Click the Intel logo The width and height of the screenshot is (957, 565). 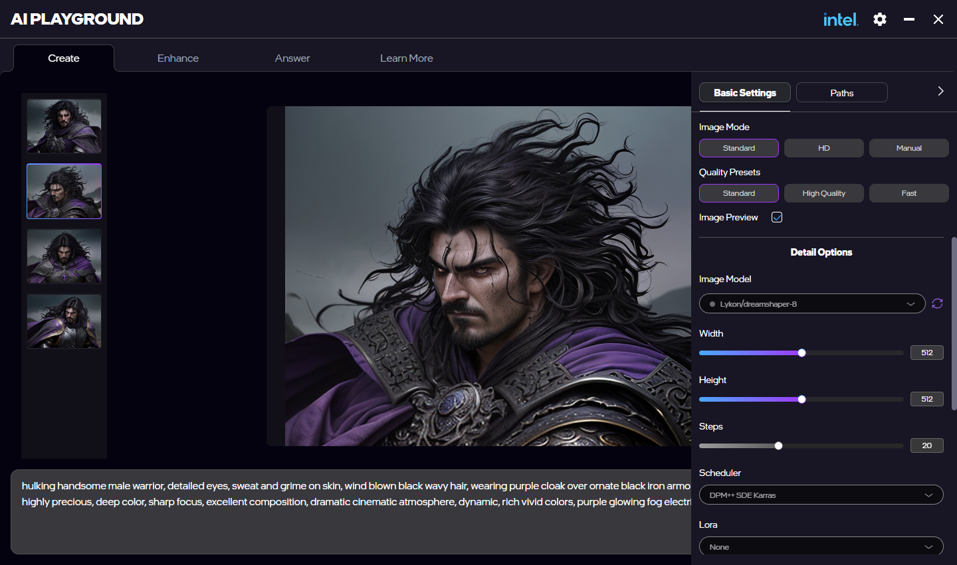[x=841, y=20]
